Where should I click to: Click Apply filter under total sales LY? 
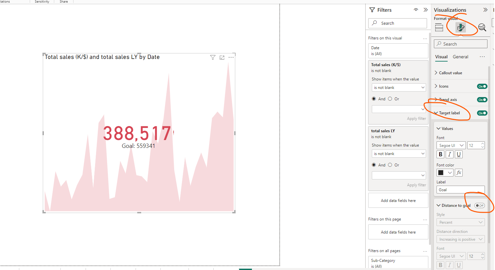pyautogui.click(x=416, y=185)
